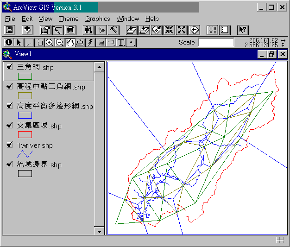
Task: Click the olive 高程中點三角網.shp legend swatch
Action: 25,96
